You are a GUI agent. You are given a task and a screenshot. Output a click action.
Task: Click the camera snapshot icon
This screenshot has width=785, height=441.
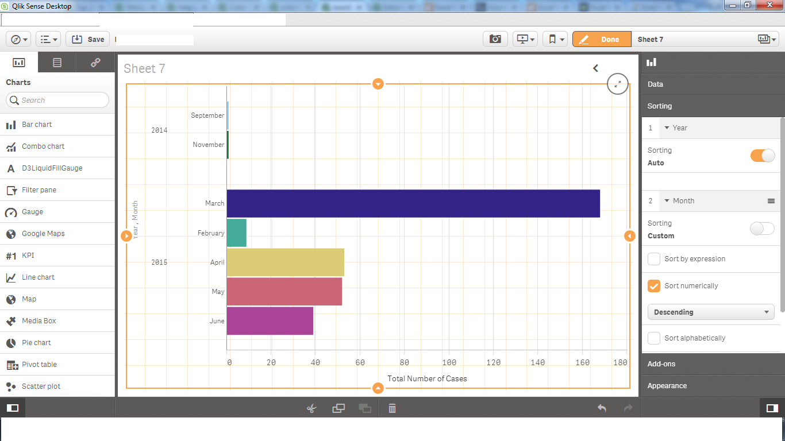click(x=495, y=39)
